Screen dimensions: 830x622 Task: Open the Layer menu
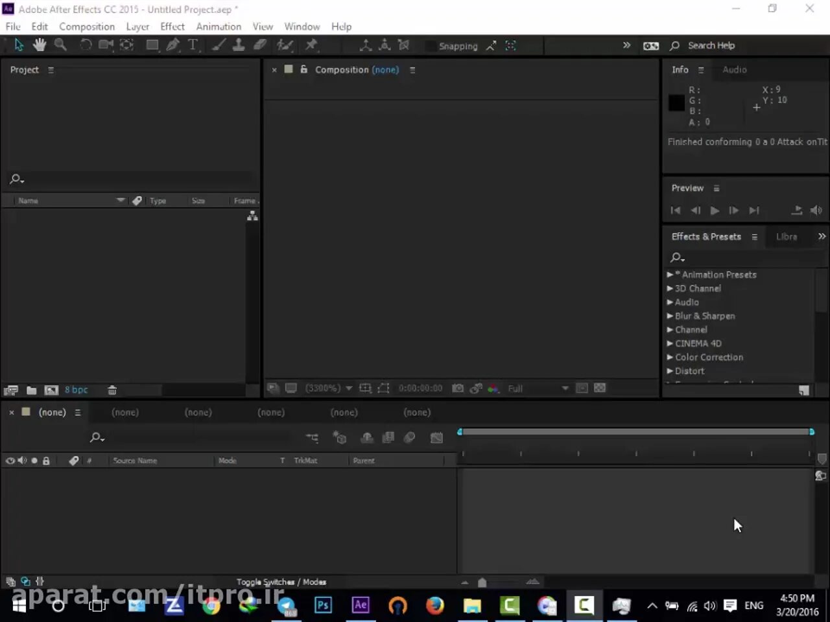(x=137, y=27)
